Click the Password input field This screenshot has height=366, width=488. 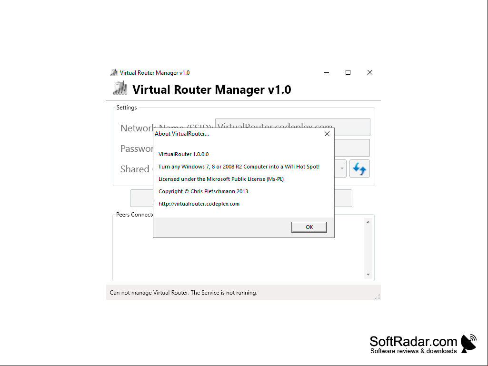[352, 148]
